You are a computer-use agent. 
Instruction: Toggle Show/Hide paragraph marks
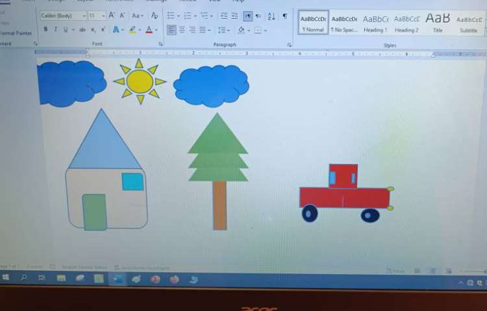284,16
